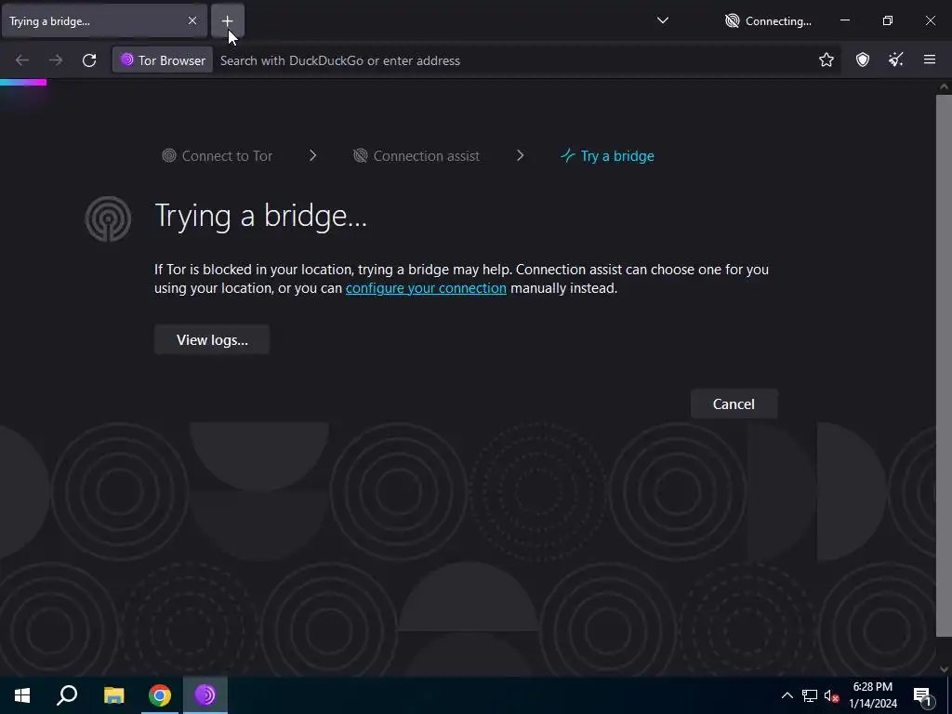Select the 'Connection assist' breadcrumb step
The height and width of the screenshot is (714, 952).
pyautogui.click(x=416, y=156)
